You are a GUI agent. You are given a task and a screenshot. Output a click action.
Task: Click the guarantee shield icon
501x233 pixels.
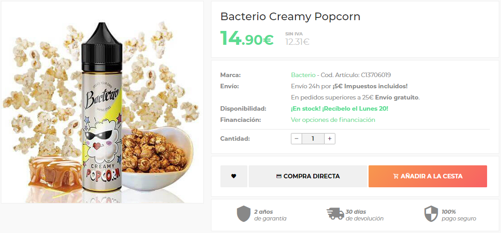tap(243, 214)
